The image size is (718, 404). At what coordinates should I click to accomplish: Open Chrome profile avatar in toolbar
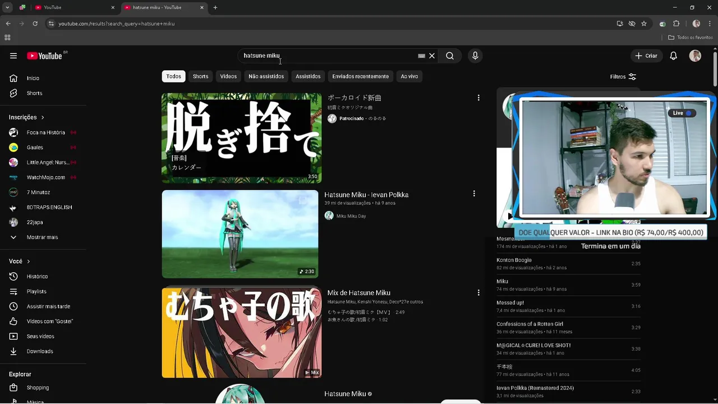696,24
